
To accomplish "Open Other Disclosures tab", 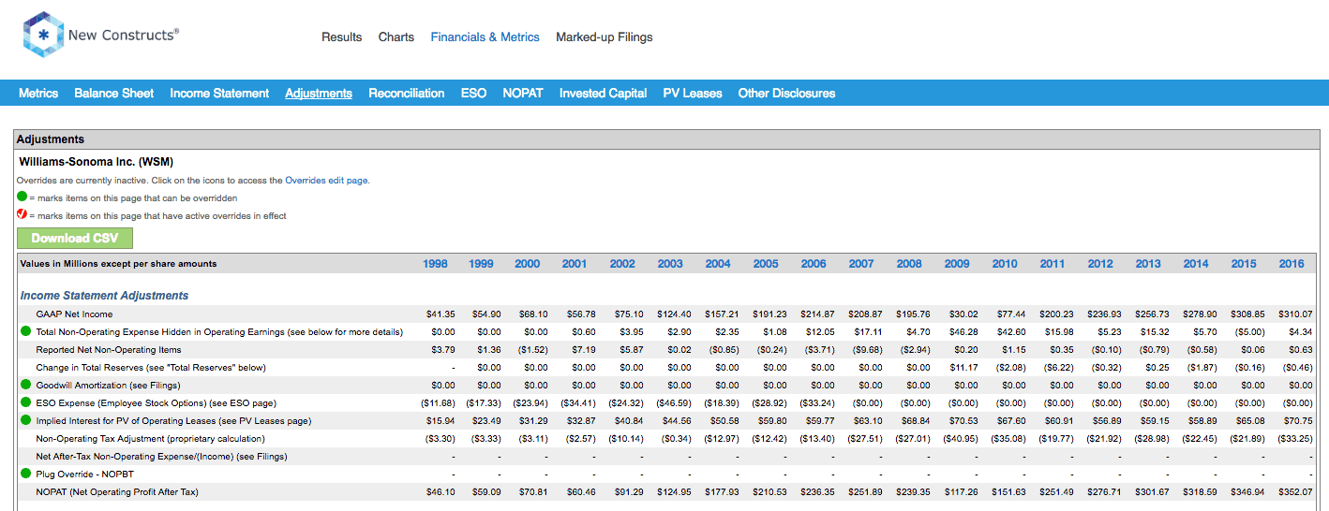I will 786,93.
